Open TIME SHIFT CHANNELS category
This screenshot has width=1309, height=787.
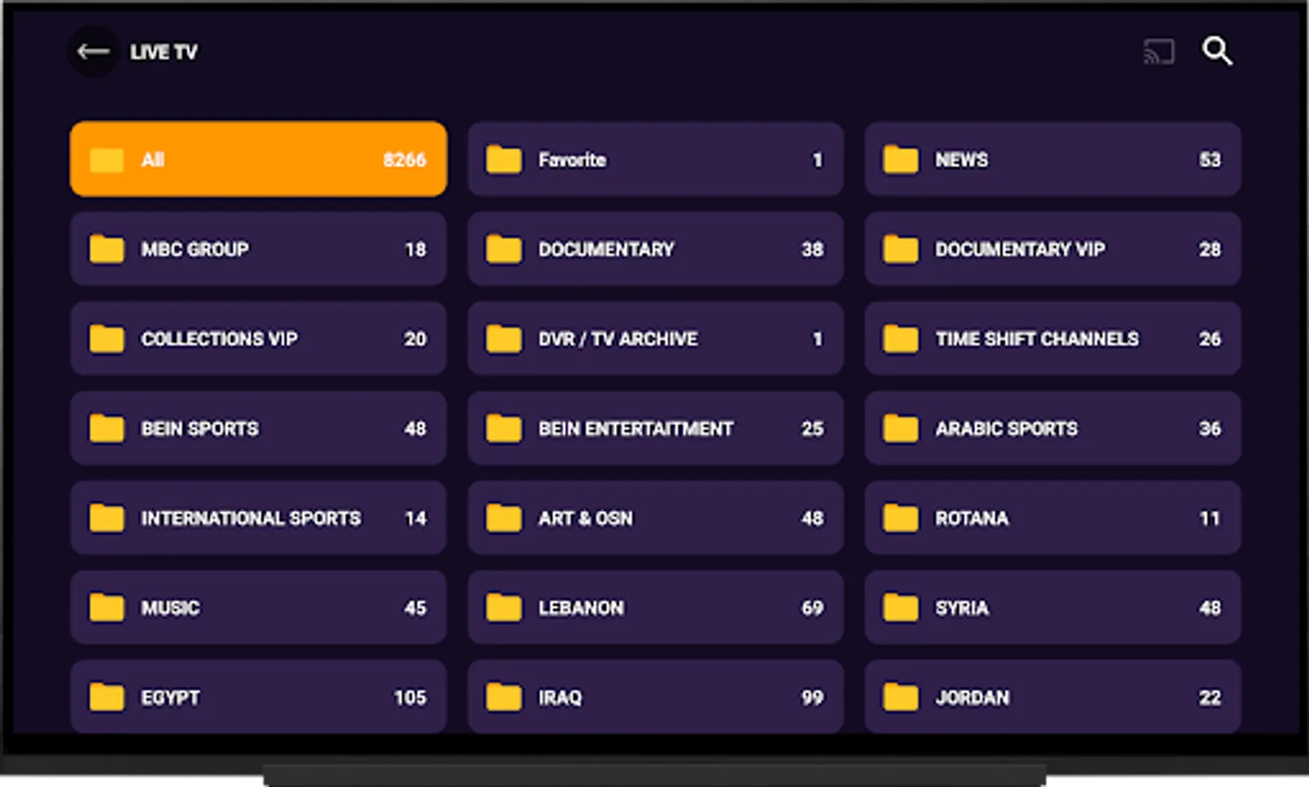pos(1053,338)
